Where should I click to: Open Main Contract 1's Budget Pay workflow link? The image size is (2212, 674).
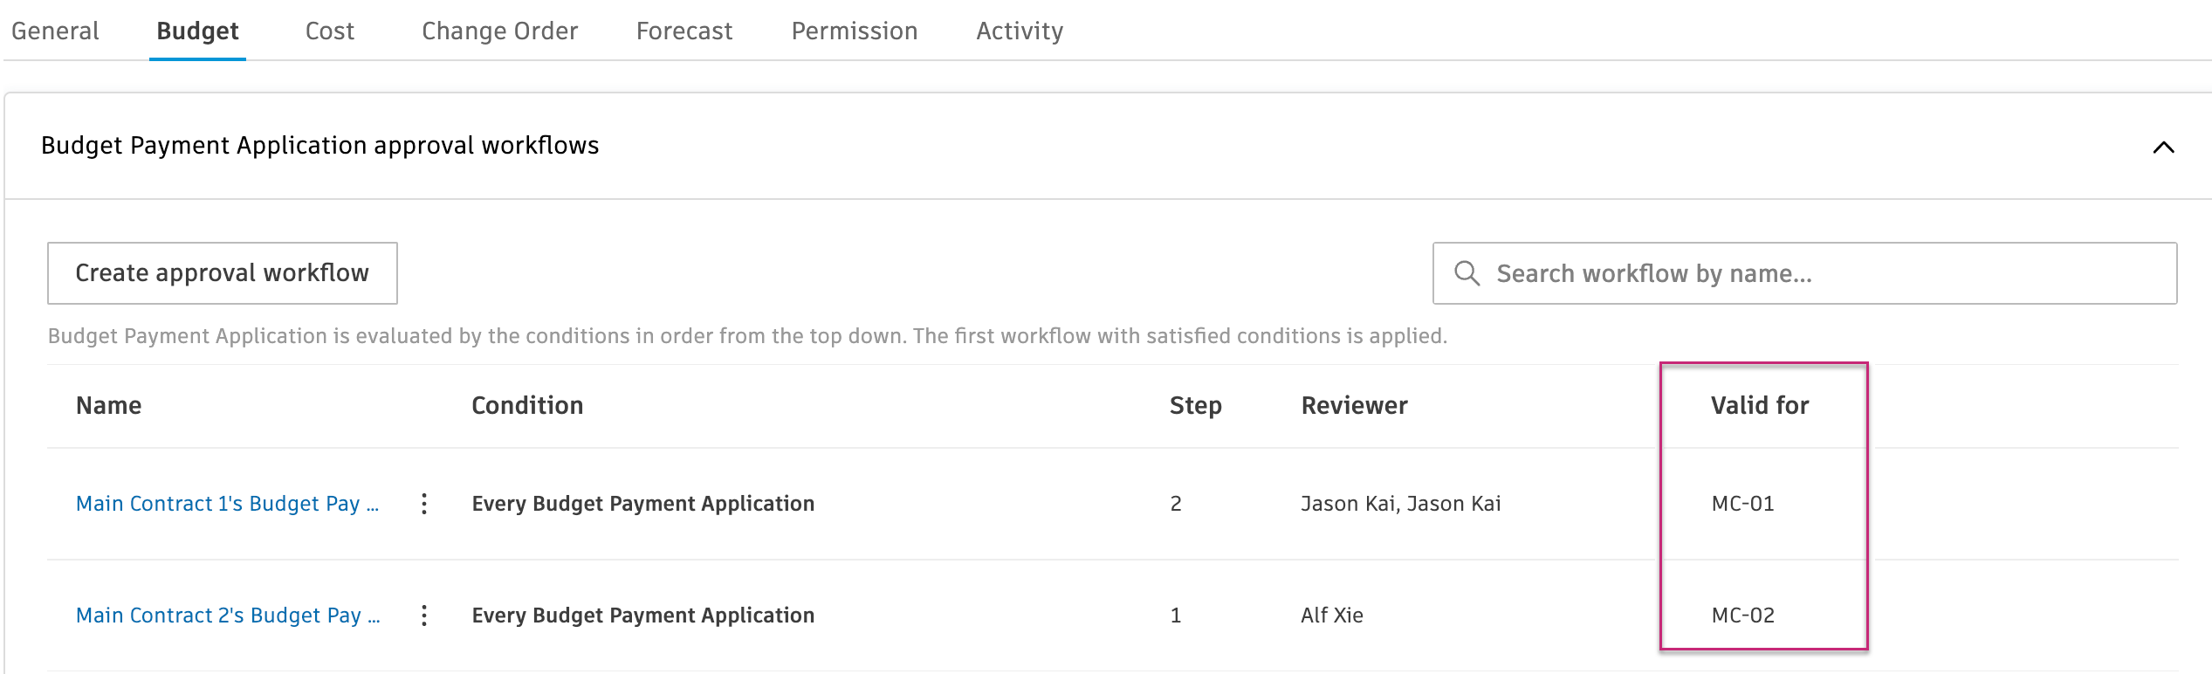[x=228, y=504]
